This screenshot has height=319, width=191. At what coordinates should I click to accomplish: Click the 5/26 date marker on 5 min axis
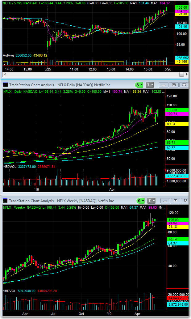(x=168, y=69)
